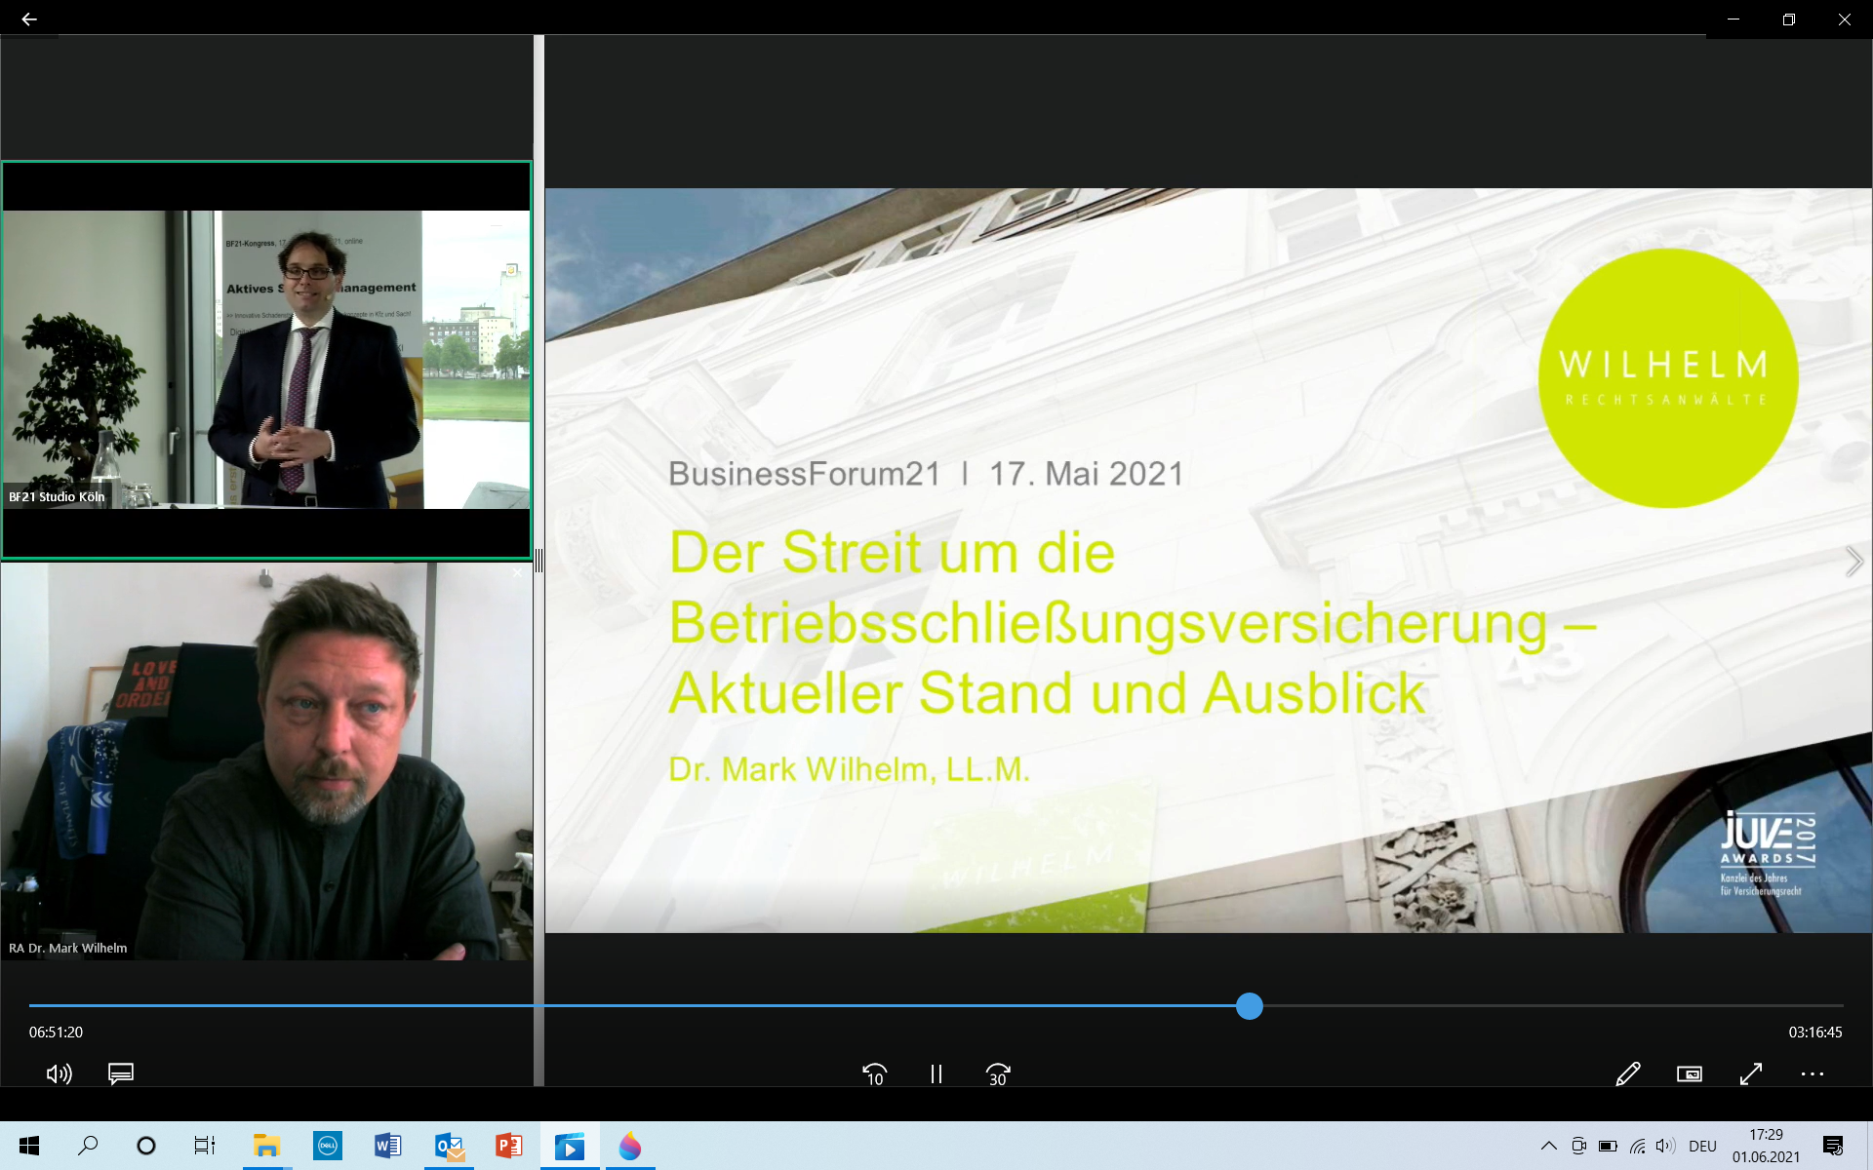Viewport: 1873px width, 1170px height.
Task: Go back with the arrow button
Action: (29, 19)
